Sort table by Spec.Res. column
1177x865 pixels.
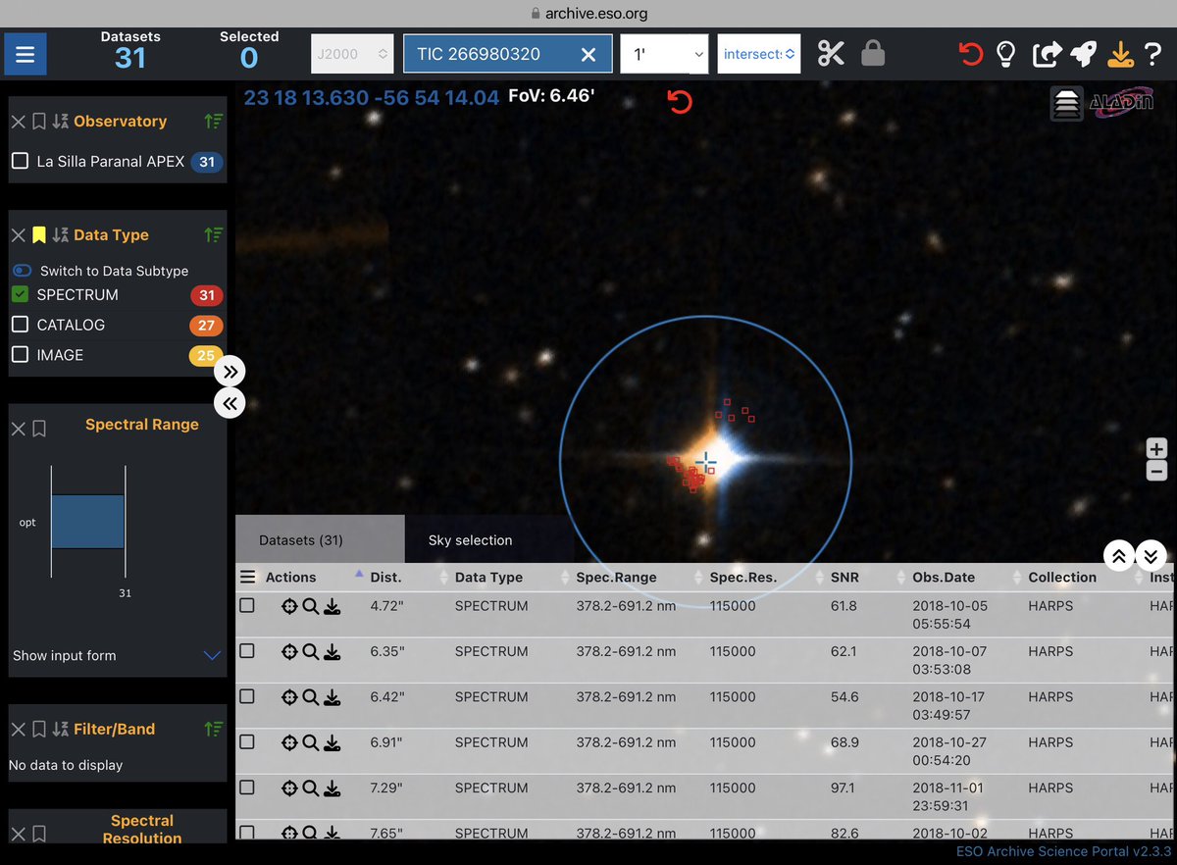point(743,578)
